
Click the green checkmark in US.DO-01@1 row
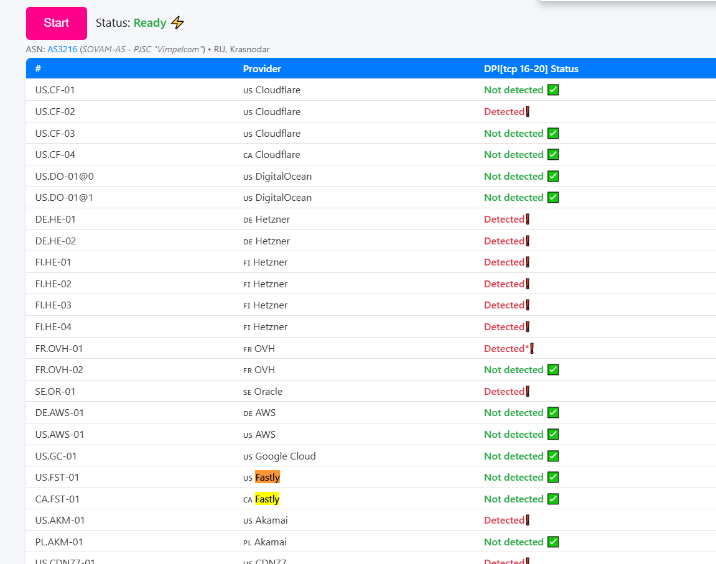553,198
